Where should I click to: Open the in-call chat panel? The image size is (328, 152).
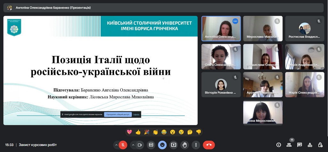(299, 145)
